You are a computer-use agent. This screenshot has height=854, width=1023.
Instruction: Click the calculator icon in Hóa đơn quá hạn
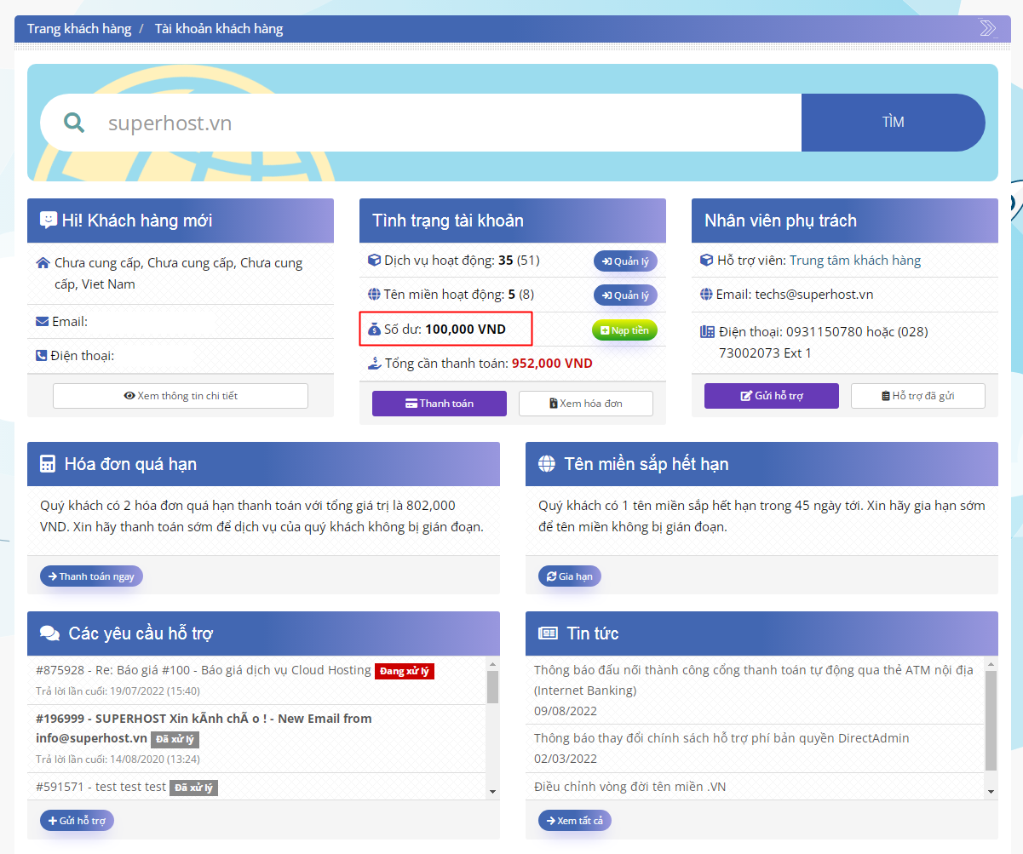point(48,464)
